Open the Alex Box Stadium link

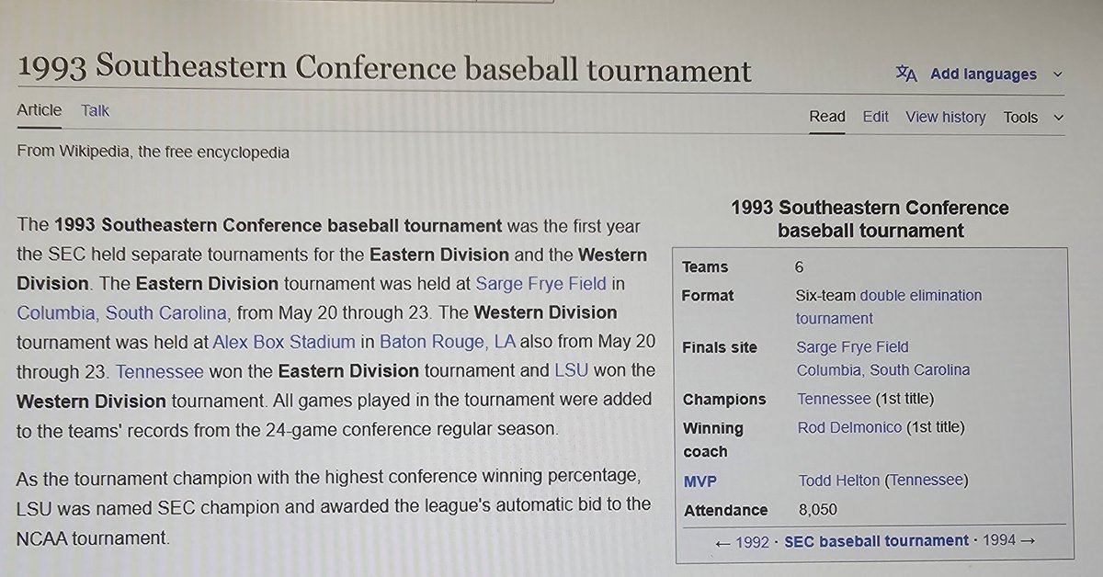point(284,342)
